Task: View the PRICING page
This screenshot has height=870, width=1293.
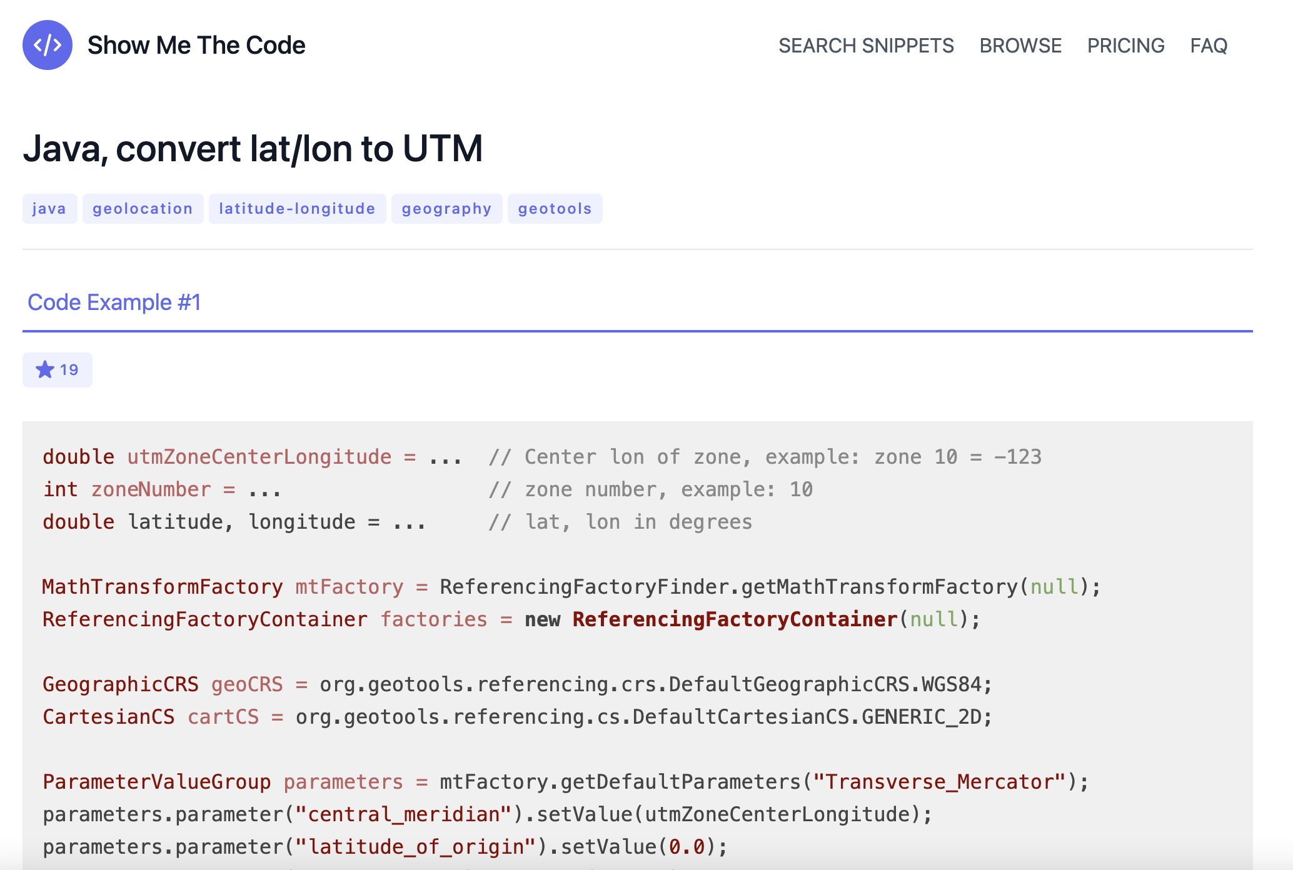Action: click(x=1125, y=46)
